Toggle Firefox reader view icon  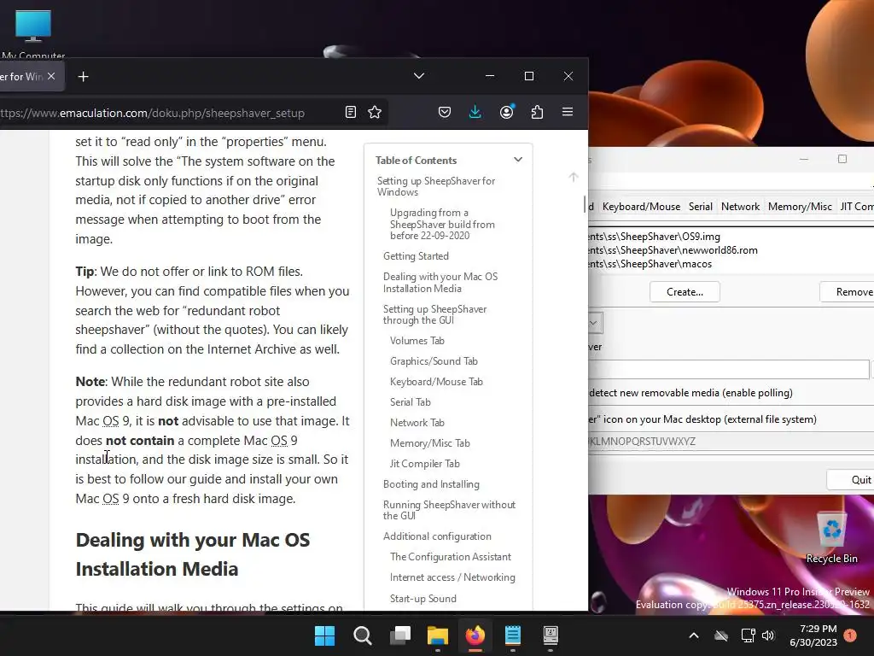coord(351,112)
